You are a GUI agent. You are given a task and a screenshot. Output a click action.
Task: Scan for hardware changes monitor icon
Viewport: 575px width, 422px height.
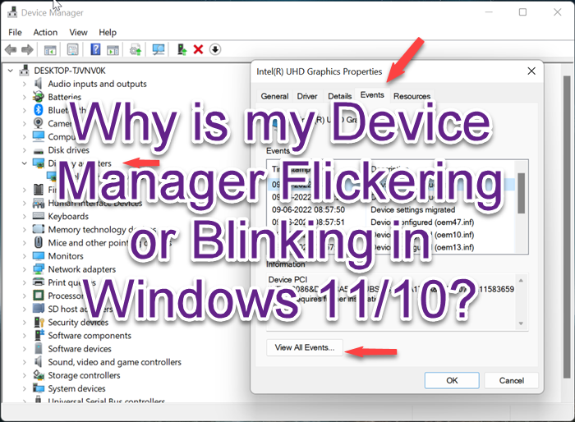(159, 49)
